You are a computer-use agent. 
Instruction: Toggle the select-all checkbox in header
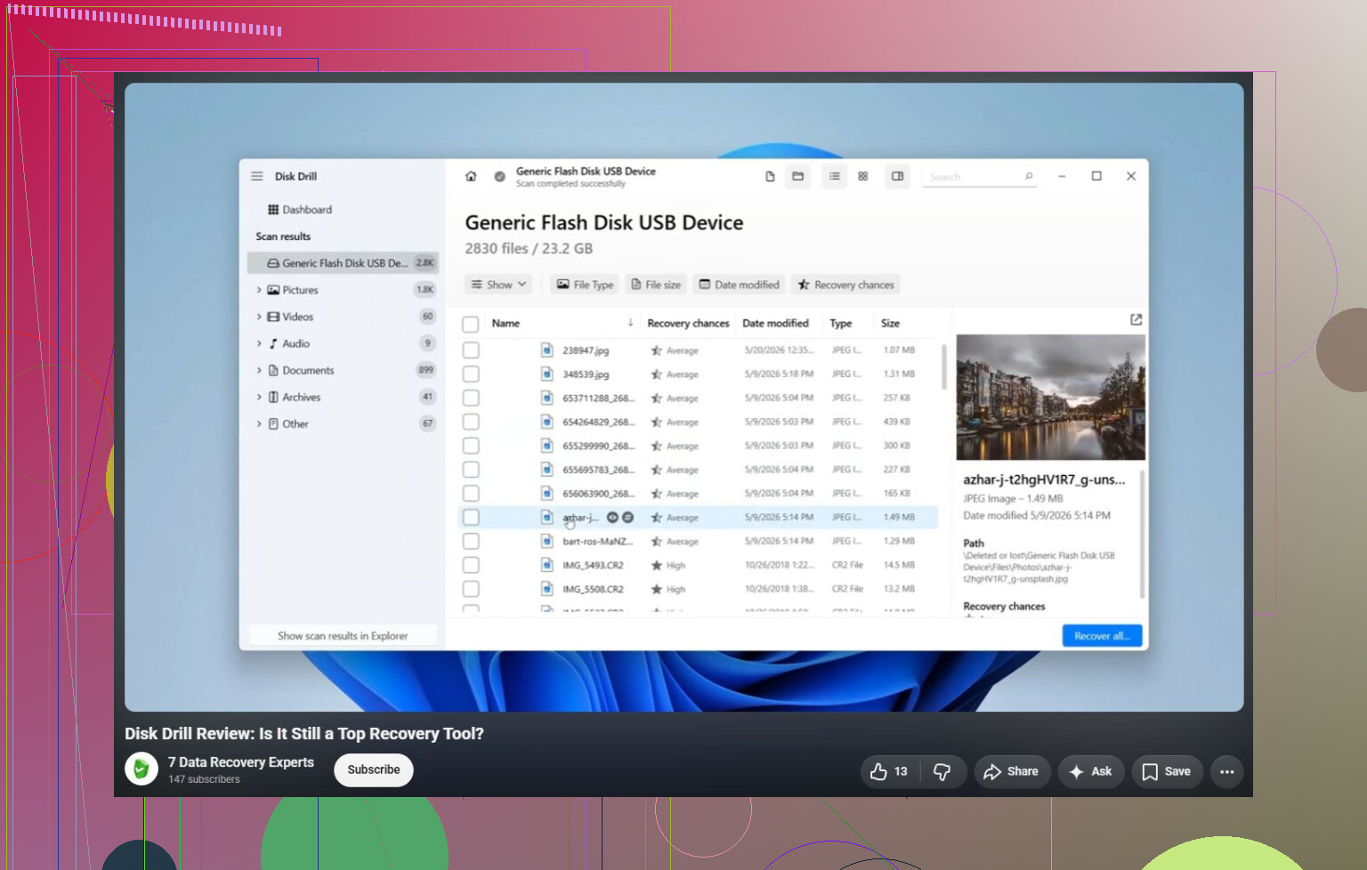[471, 324]
